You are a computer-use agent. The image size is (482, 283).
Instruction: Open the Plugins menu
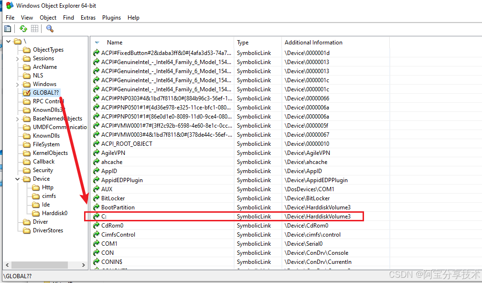point(112,18)
